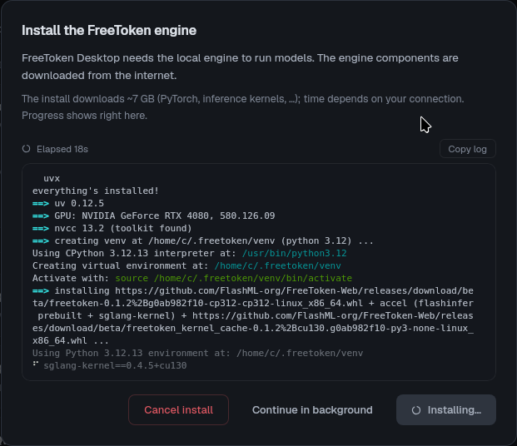Click the freetoken_kernel_cache wheel filename line
This screenshot has height=446, width=517.
pyautogui.click(x=253, y=329)
